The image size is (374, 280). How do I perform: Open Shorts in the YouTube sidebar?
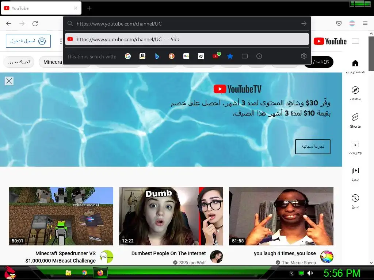[355, 120]
